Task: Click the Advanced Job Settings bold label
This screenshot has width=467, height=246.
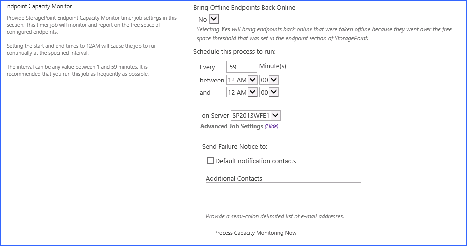Action: (231, 126)
